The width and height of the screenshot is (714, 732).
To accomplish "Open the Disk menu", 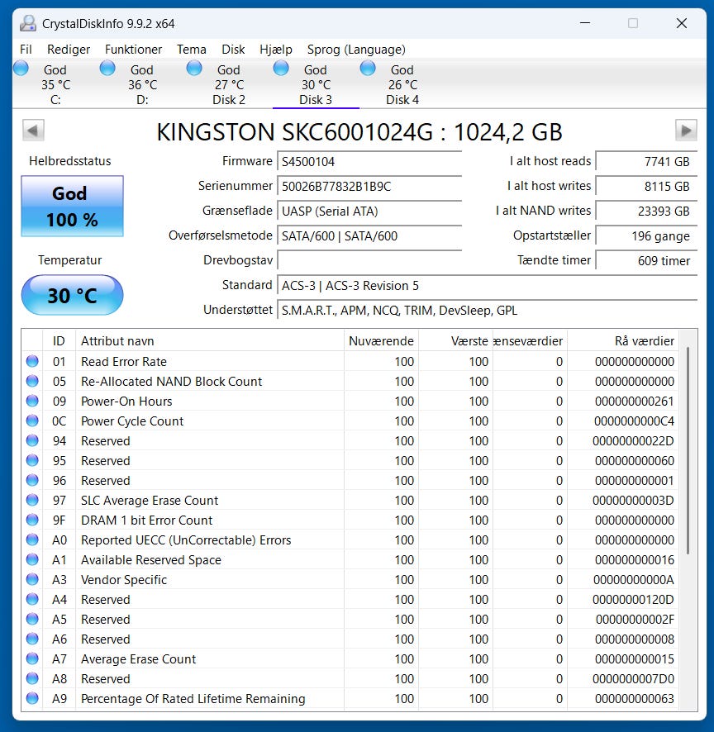I will point(233,50).
